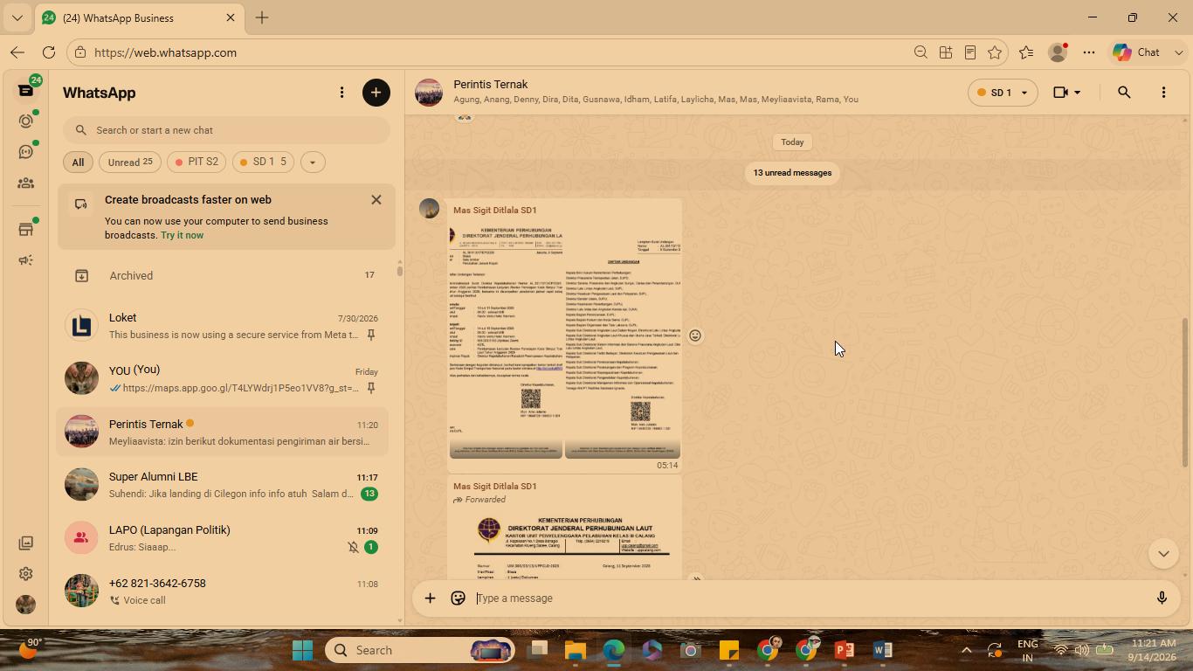
Task: Record a voice message with microphone
Action: [x=1162, y=598]
